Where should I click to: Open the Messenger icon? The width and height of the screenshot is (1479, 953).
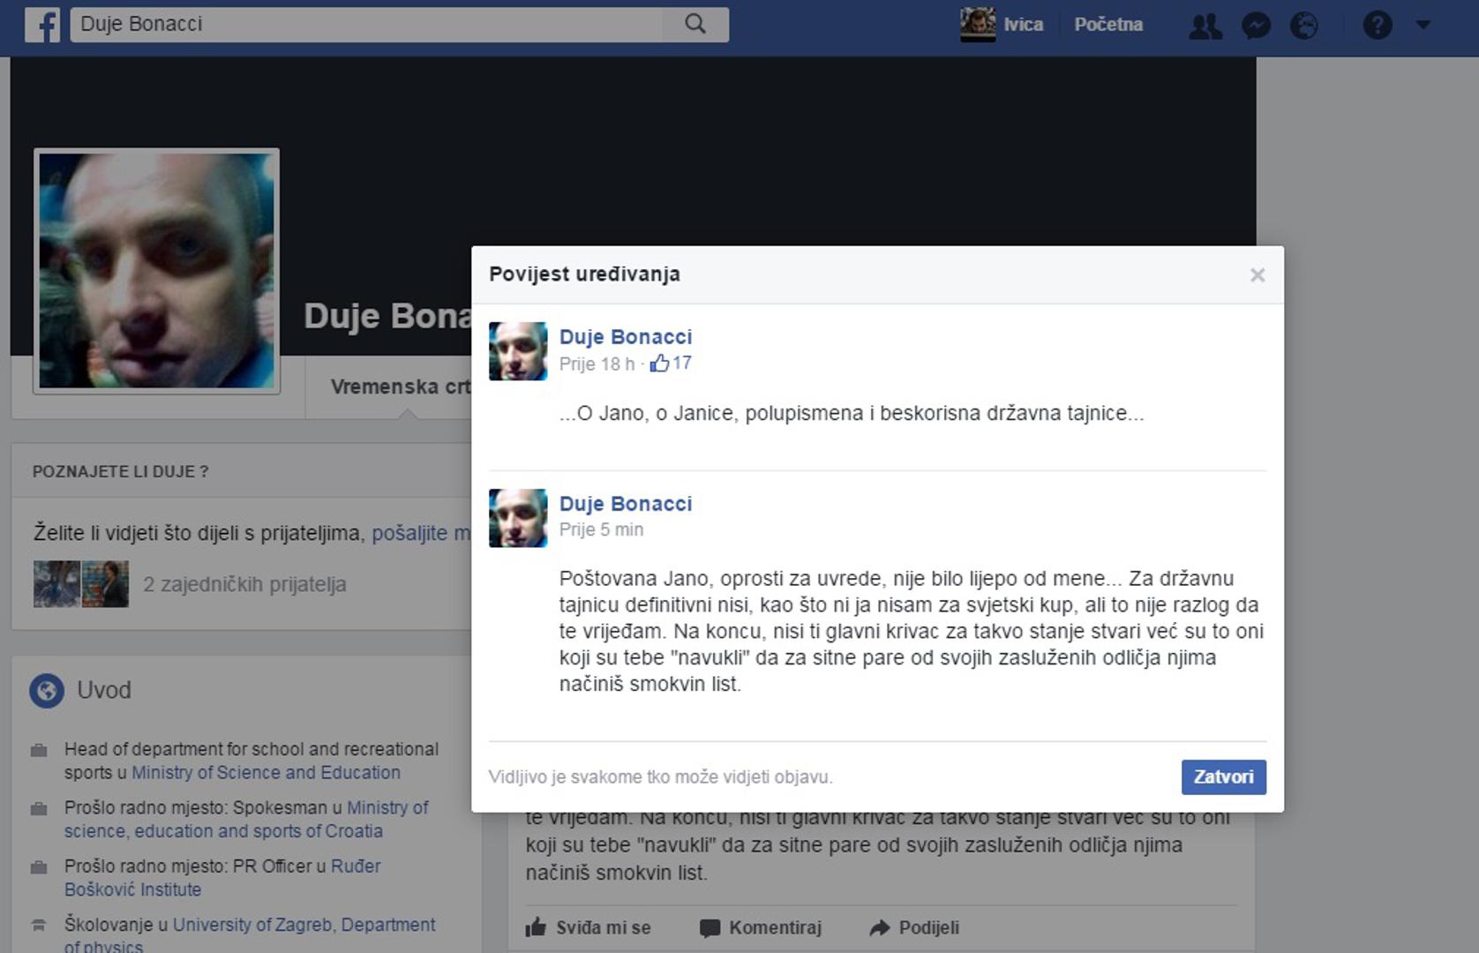pyautogui.click(x=1256, y=26)
